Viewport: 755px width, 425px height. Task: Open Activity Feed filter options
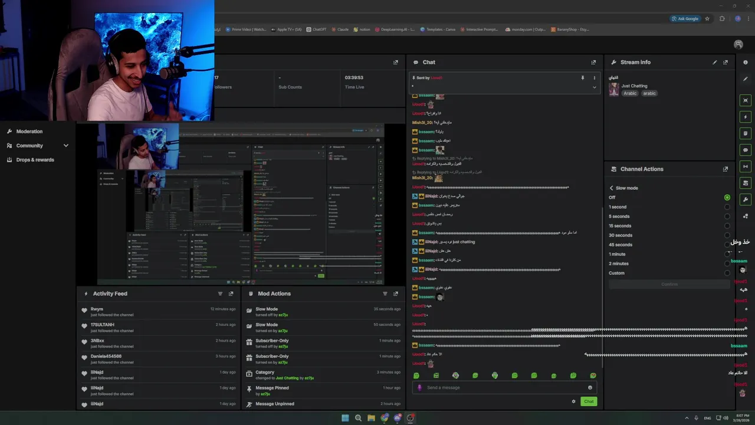(220, 293)
